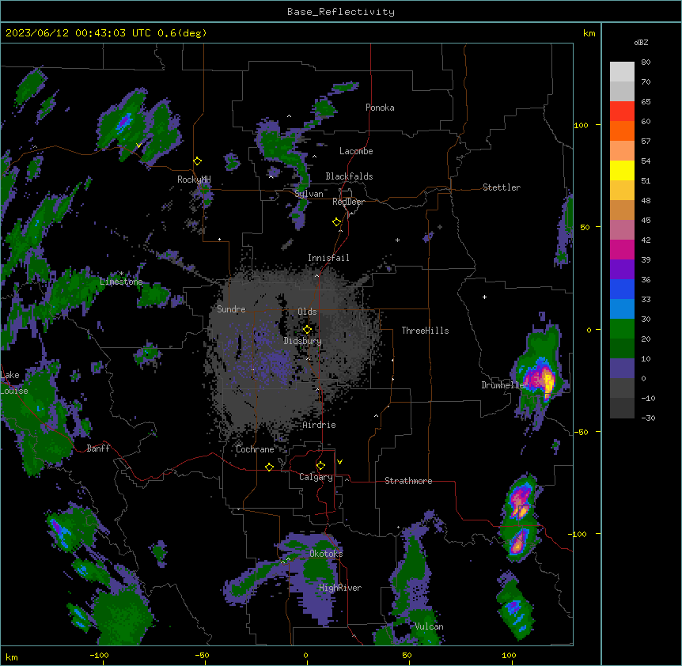Select the yellow 51–54 dBZ legend swatch

[x=622, y=170]
